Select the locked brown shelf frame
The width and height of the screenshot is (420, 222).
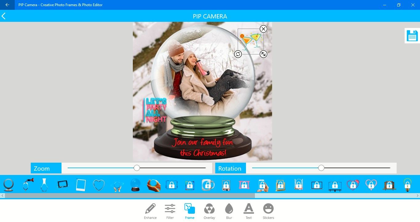389,185
